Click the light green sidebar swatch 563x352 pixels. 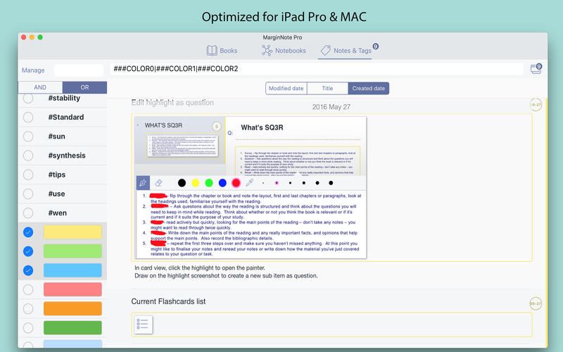72,251
